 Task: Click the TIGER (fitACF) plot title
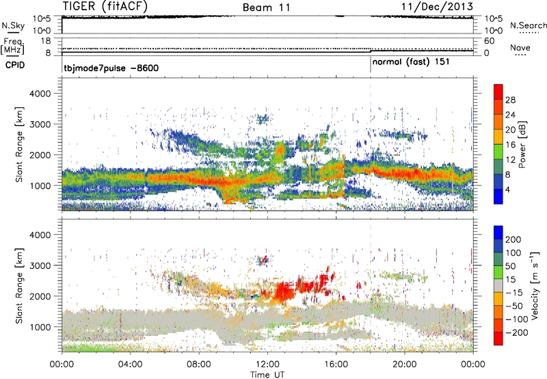[x=105, y=7]
